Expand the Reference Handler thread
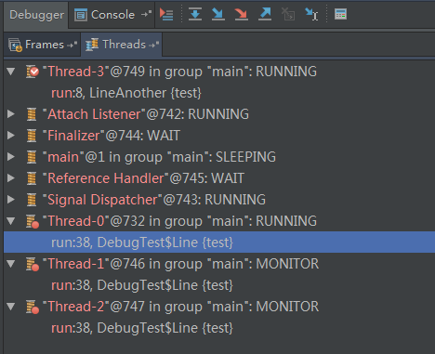Screen dimensions: 435x354 pyautogui.click(x=11, y=178)
